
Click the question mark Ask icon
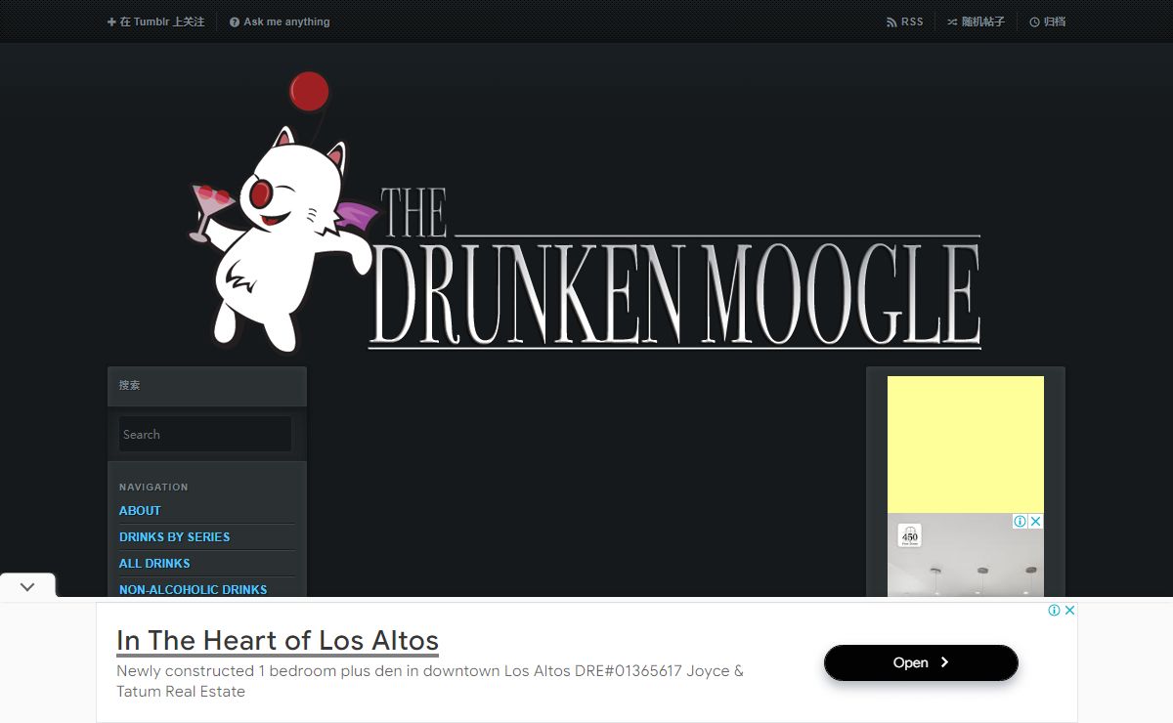click(x=235, y=21)
